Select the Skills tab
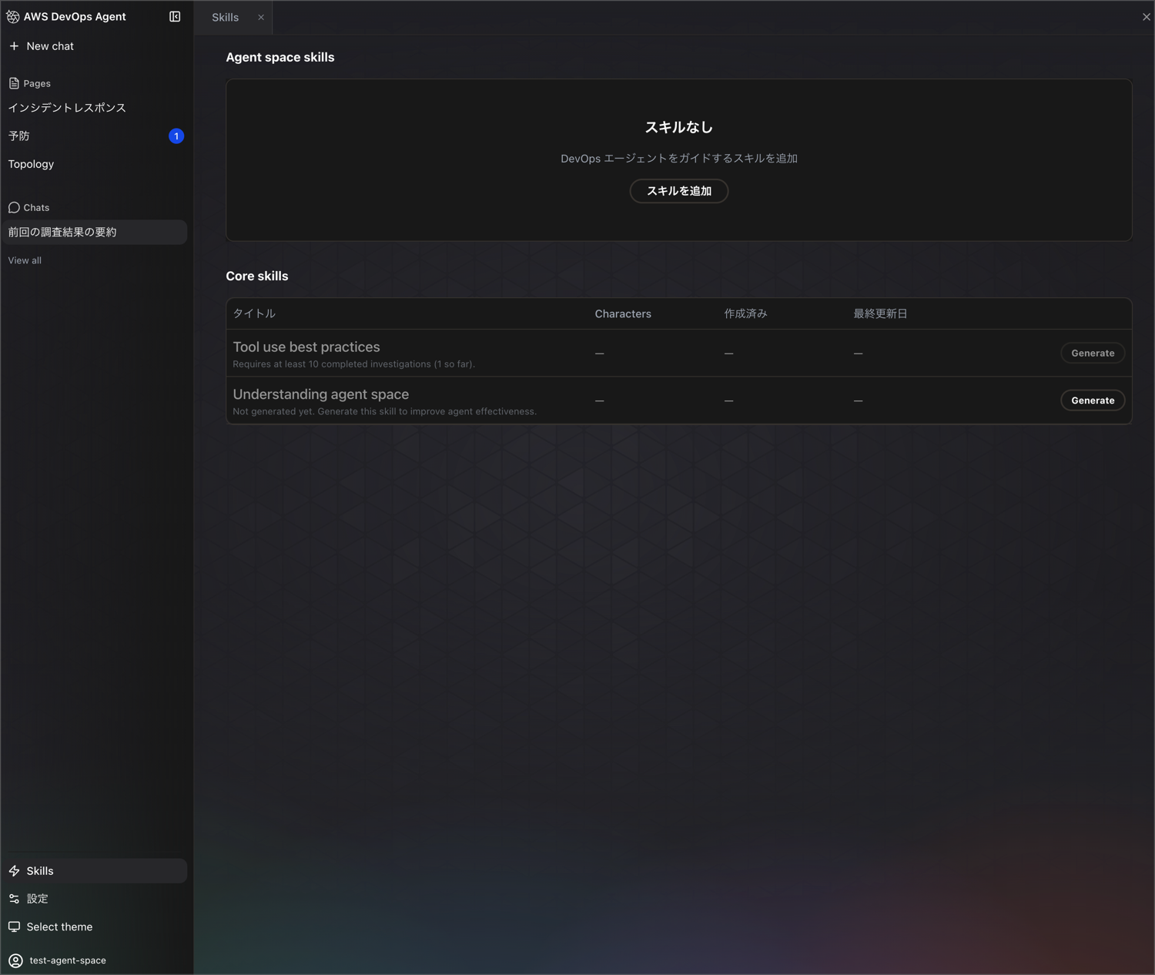 point(225,16)
